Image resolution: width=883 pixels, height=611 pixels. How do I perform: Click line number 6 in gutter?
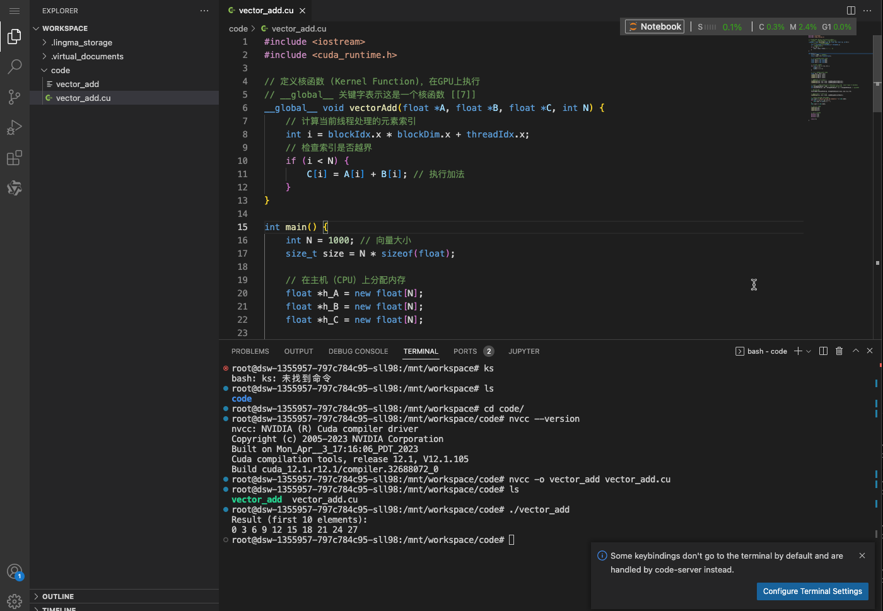click(245, 108)
